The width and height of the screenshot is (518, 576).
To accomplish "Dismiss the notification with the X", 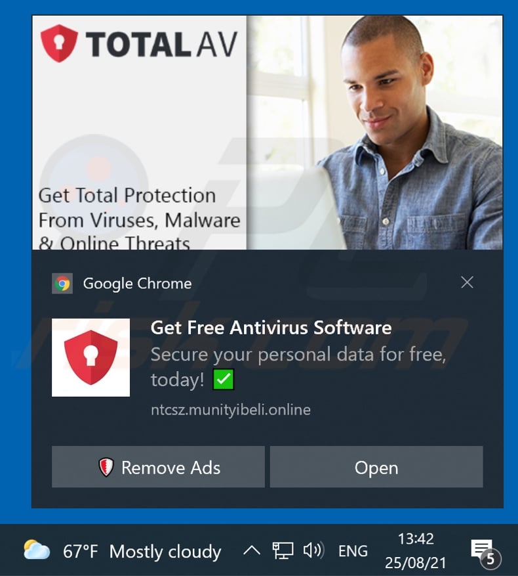I will 467,282.
